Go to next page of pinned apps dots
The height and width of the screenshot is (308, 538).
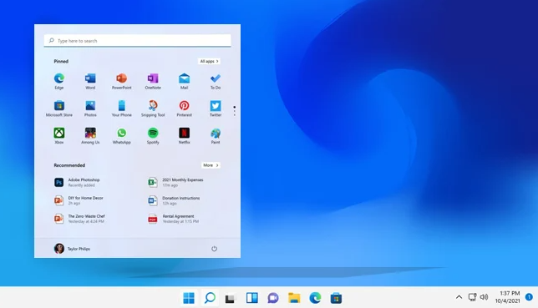pos(235,110)
